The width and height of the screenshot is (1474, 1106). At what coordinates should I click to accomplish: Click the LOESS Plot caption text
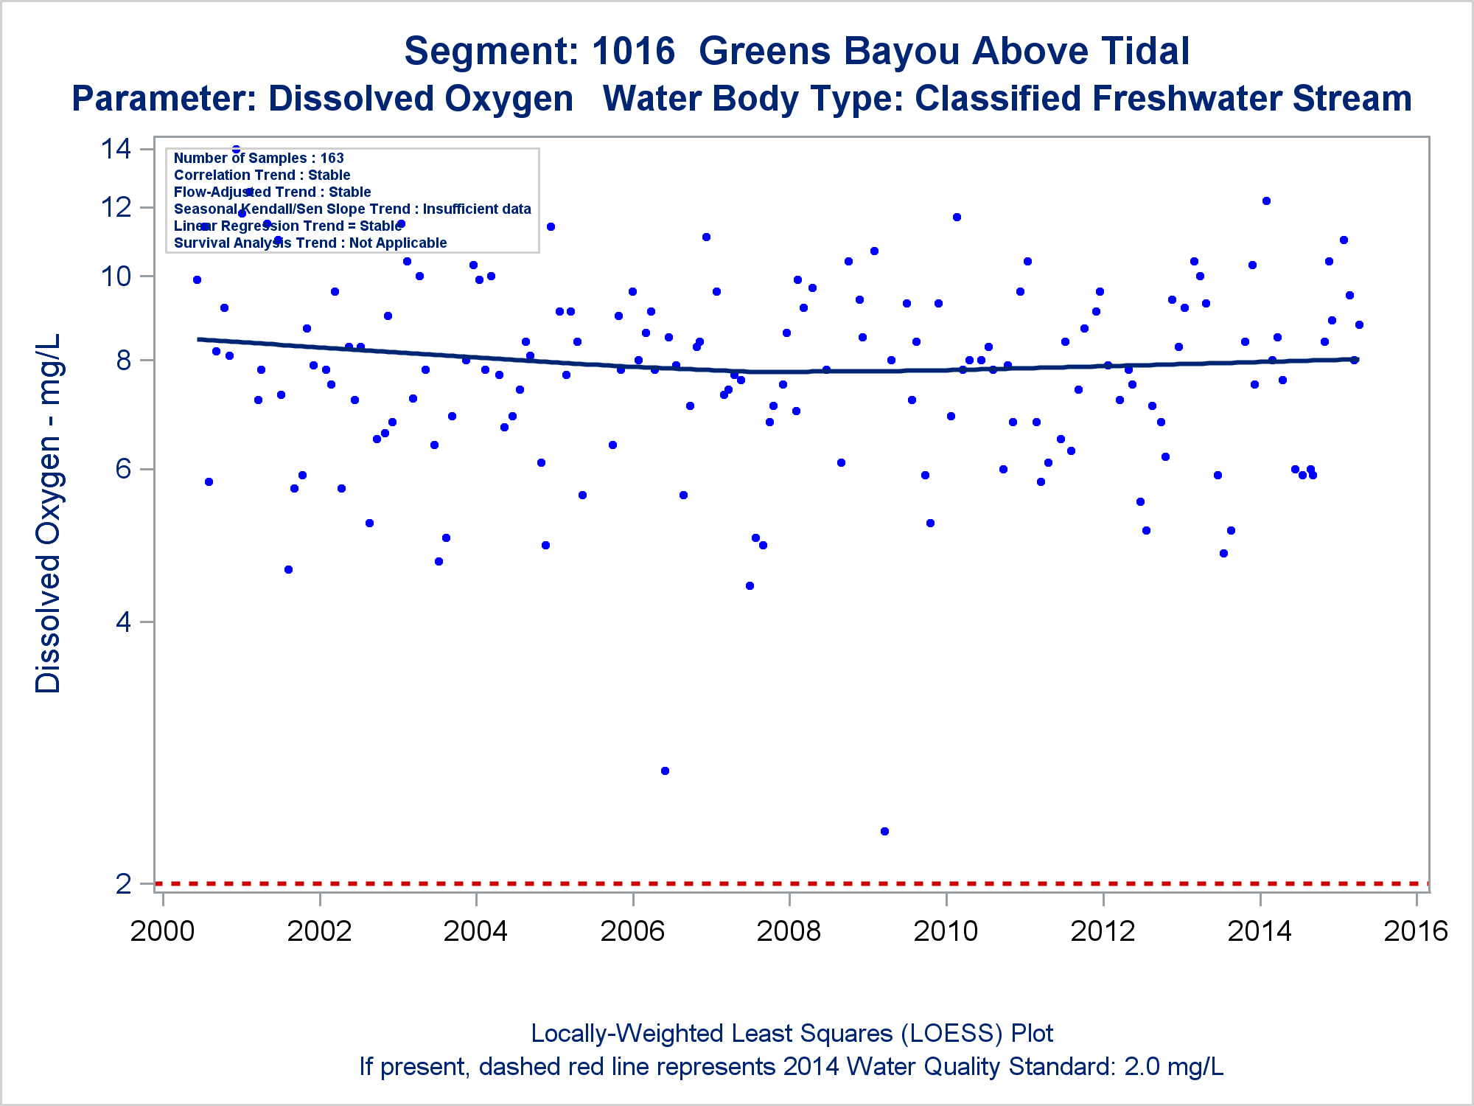tap(792, 1033)
